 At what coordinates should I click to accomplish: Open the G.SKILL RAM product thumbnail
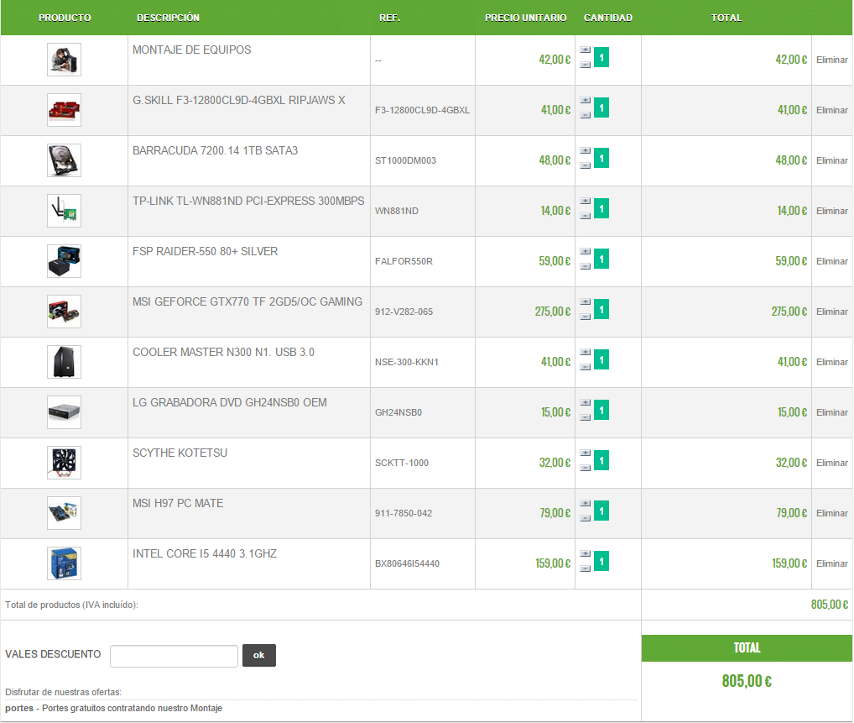(65, 110)
